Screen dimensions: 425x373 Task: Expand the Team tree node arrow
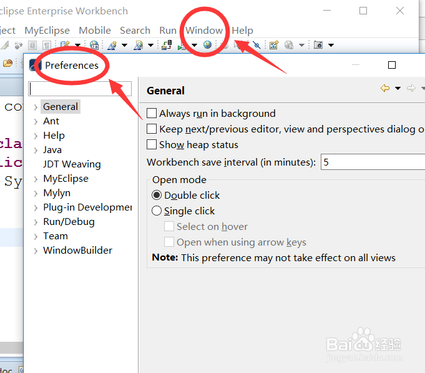point(36,237)
